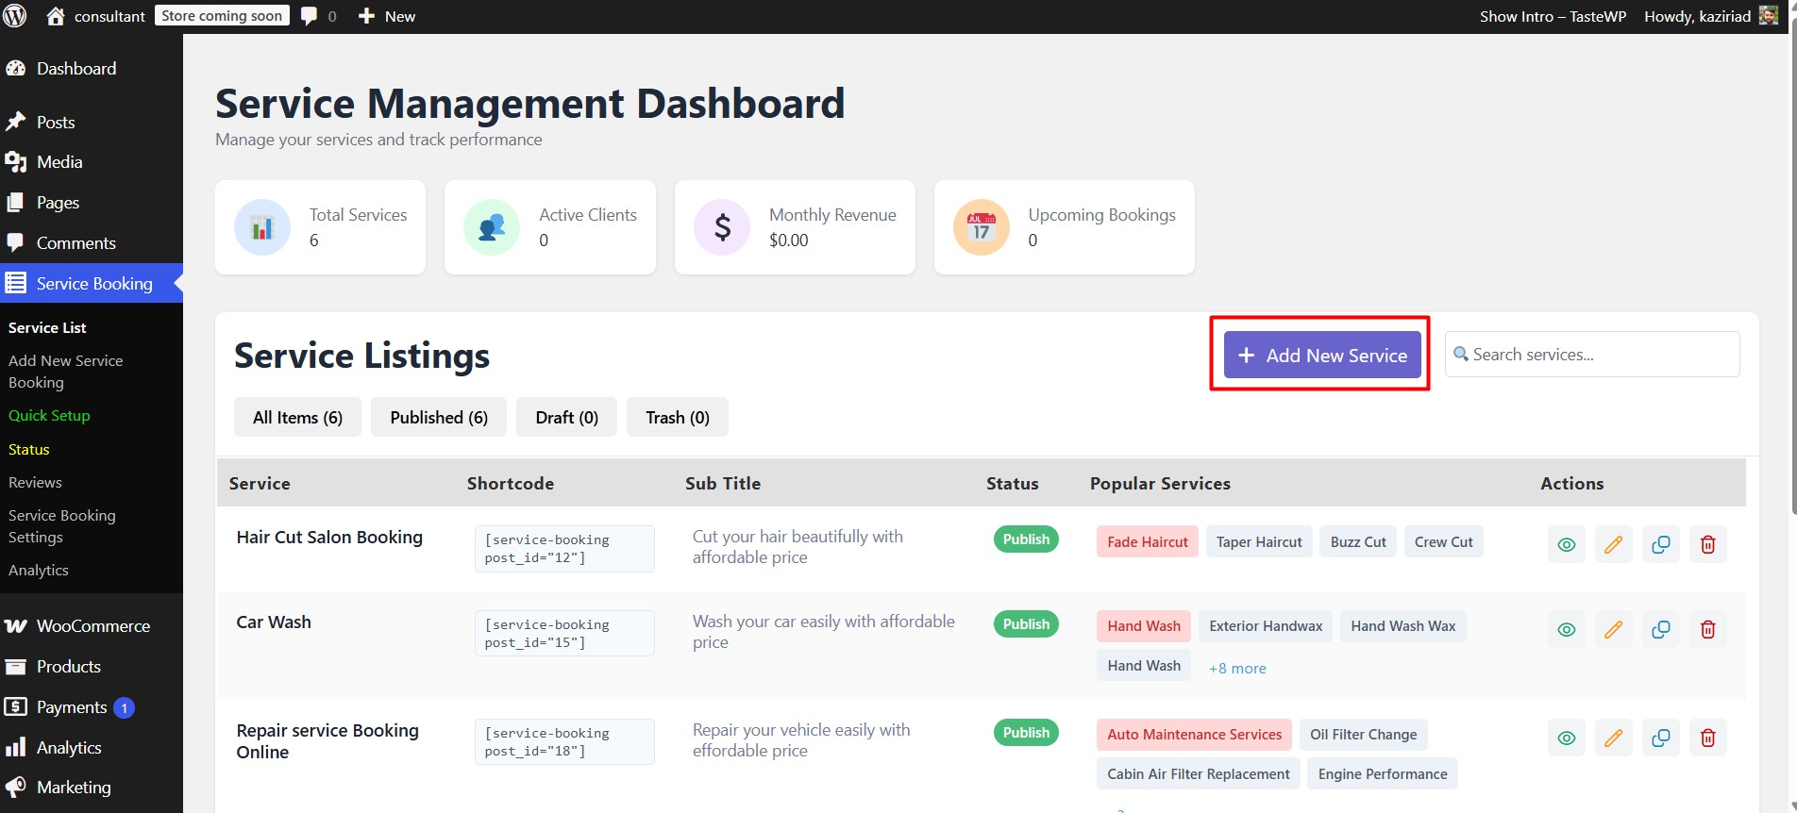Focus the Search services input field
The height and width of the screenshot is (813, 1797).
1602,355
